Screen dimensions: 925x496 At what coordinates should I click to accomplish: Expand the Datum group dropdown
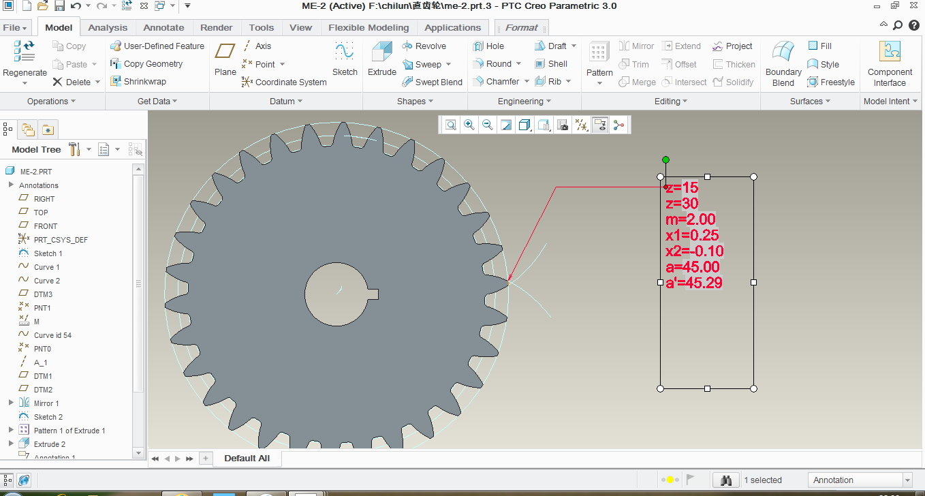286,102
